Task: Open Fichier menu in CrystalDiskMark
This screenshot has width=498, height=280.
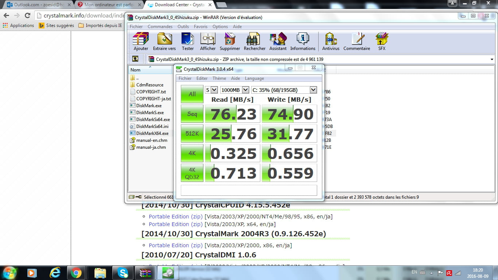Action: coord(185,78)
